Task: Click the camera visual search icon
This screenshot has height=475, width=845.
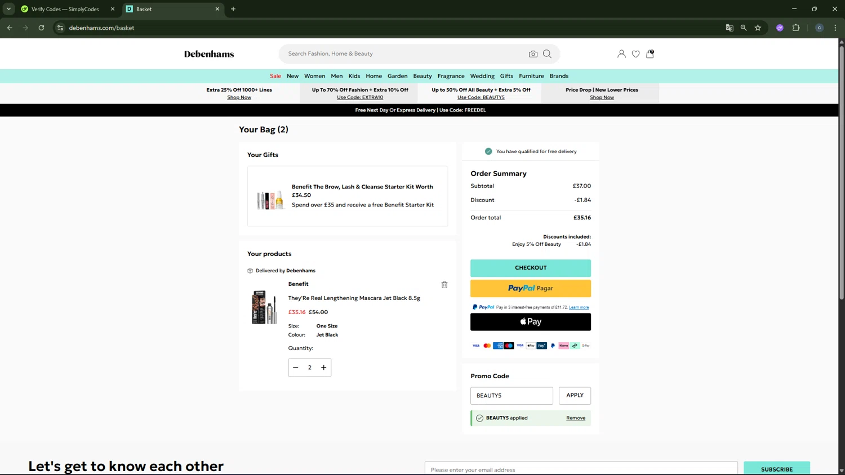Action: pos(533,54)
